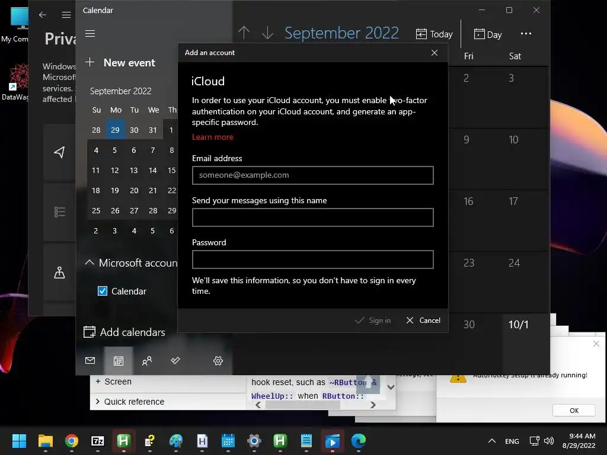Collapse the Microsoft account section
The width and height of the screenshot is (607, 455).
[x=89, y=262]
